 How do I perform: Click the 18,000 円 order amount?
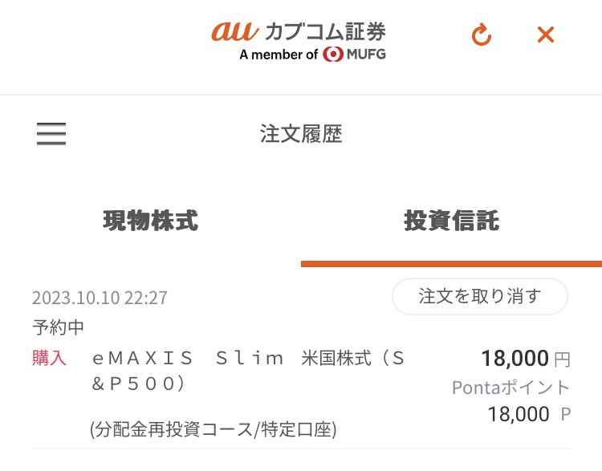[x=526, y=359]
